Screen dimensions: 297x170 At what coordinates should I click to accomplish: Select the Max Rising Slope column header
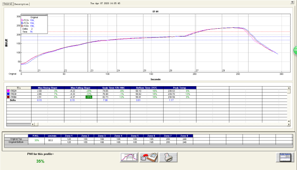(x=48, y=88)
